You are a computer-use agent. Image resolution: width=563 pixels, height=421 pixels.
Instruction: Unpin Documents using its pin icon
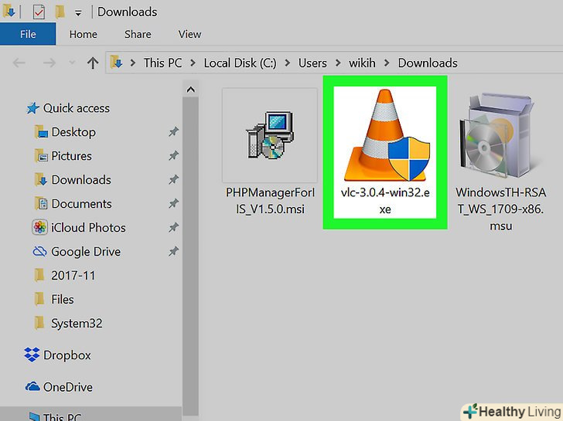(x=173, y=204)
